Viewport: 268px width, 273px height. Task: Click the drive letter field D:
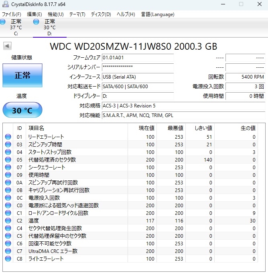[x=138, y=96]
